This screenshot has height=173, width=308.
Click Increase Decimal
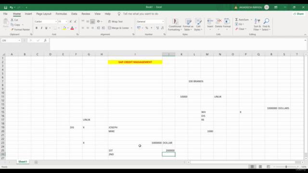(x=157, y=28)
